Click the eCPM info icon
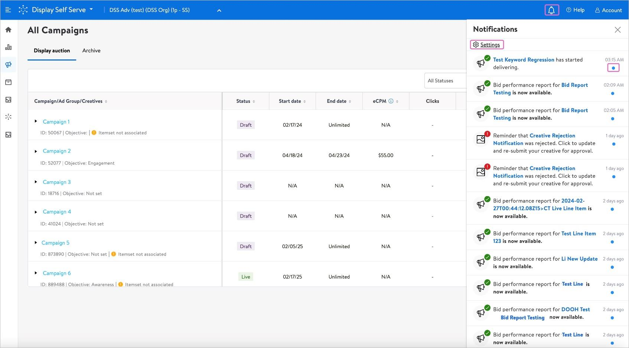The height and width of the screenshot is (348, 629). tap(391, 101)
